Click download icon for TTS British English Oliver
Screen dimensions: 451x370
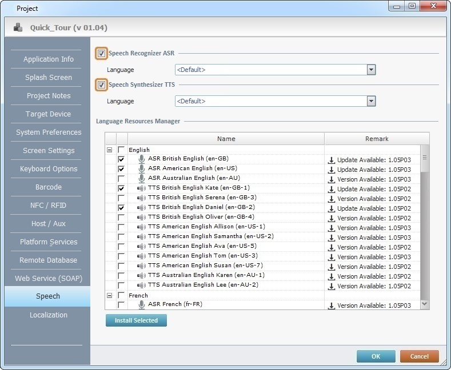click(x=331, y=218)
